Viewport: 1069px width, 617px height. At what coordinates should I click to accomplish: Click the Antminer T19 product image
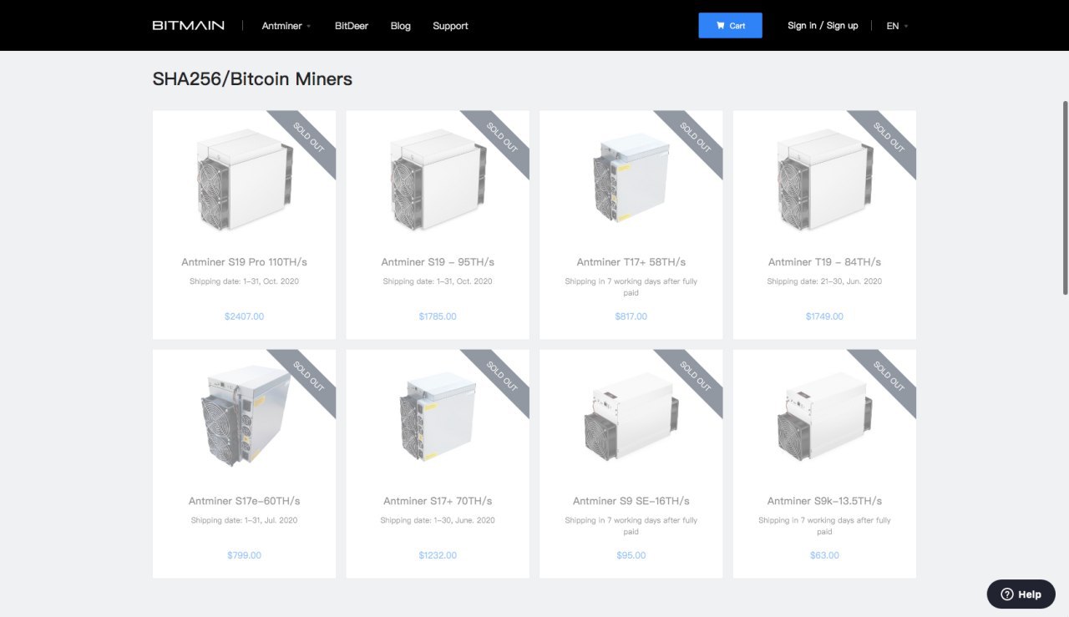(825, 179)
